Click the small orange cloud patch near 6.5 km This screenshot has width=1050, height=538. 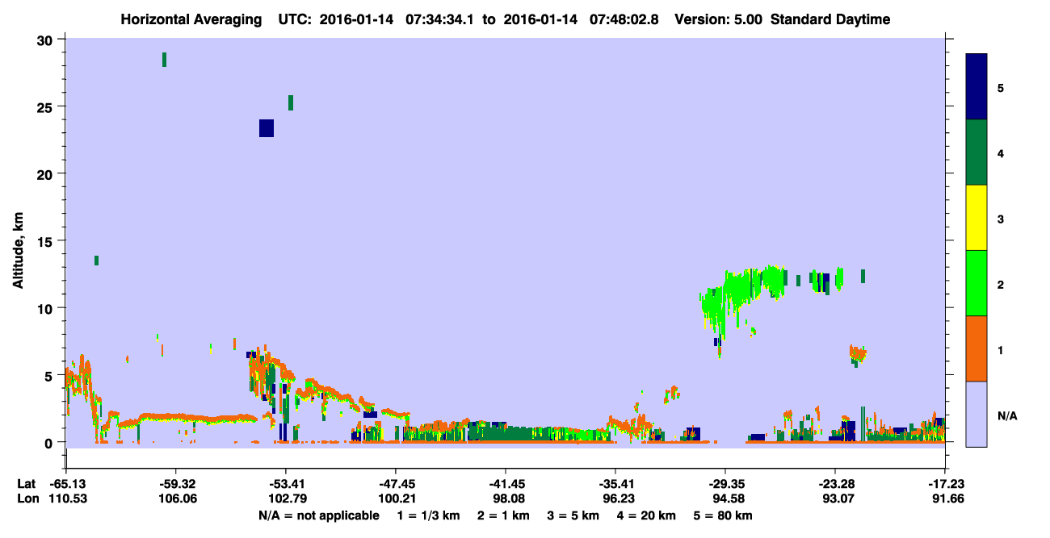click(x=857, y=352)
